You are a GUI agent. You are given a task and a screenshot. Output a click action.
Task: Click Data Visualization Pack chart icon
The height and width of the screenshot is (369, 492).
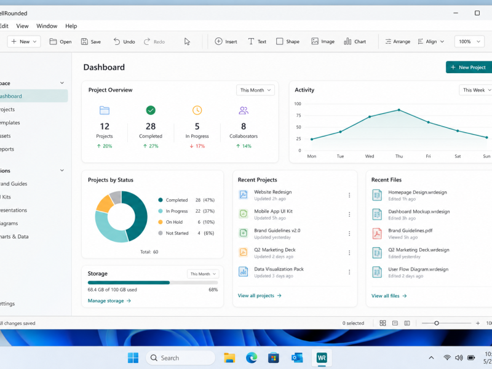click(x=244, y=272)
